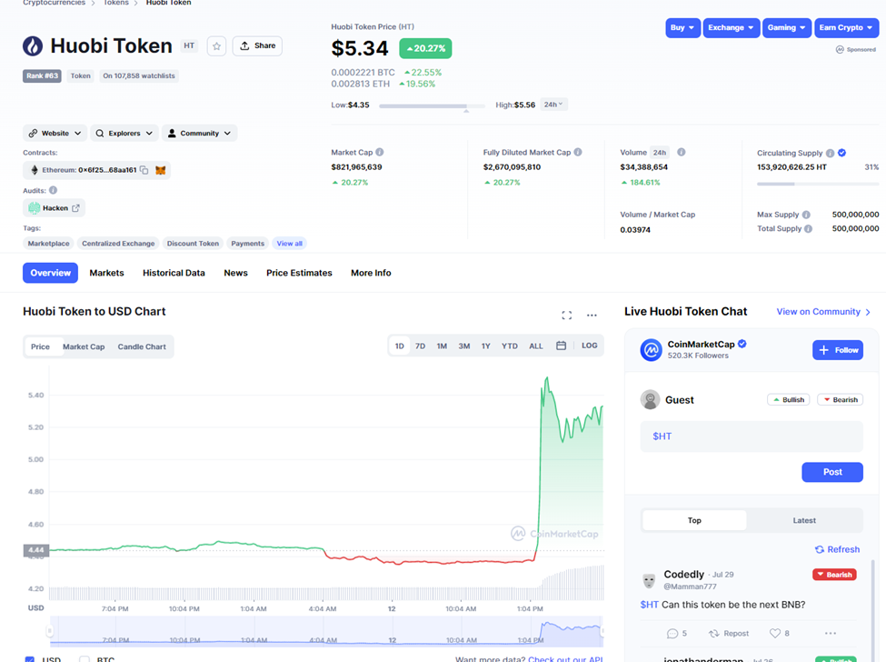Viewport: 886px width, 662px height.
Task: Open the Earn Crypto dropdown
Action: coord(846,27)
